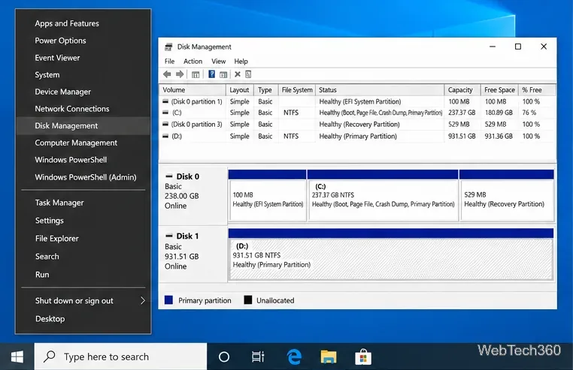Select the 100 MB EFI System Partition block

(268, 196)
